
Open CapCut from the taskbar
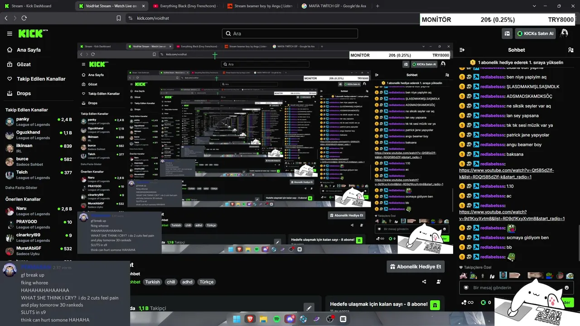[343, 319]
